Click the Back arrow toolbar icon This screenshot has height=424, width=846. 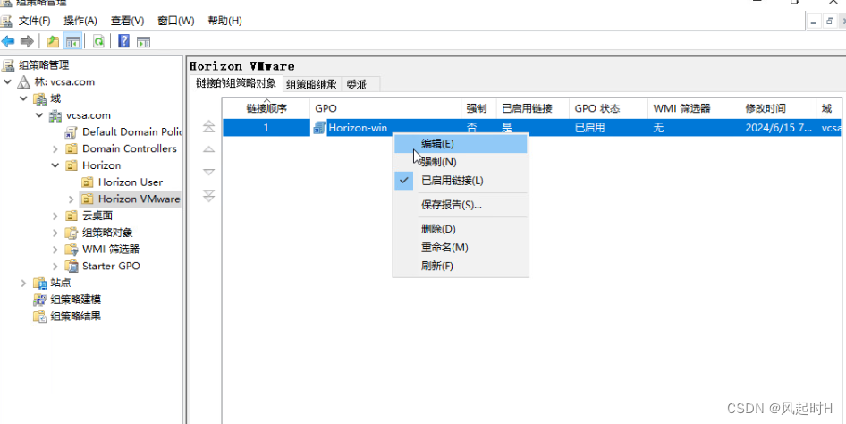point(8,41)
